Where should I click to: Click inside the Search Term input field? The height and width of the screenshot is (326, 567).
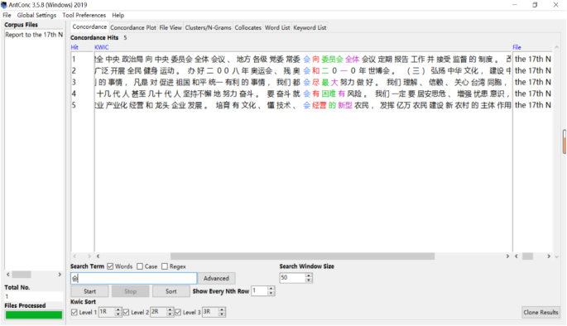pyautogui.click(x=134, y=278)
